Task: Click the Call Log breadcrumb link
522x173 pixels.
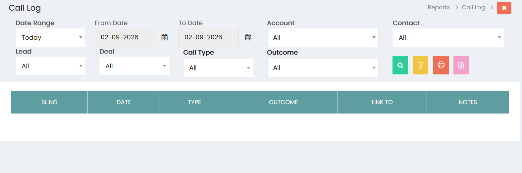Action: (x=473, y=7)
